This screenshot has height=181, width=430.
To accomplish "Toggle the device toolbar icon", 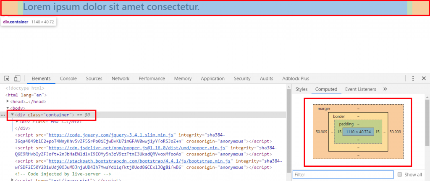I will 17,78.
